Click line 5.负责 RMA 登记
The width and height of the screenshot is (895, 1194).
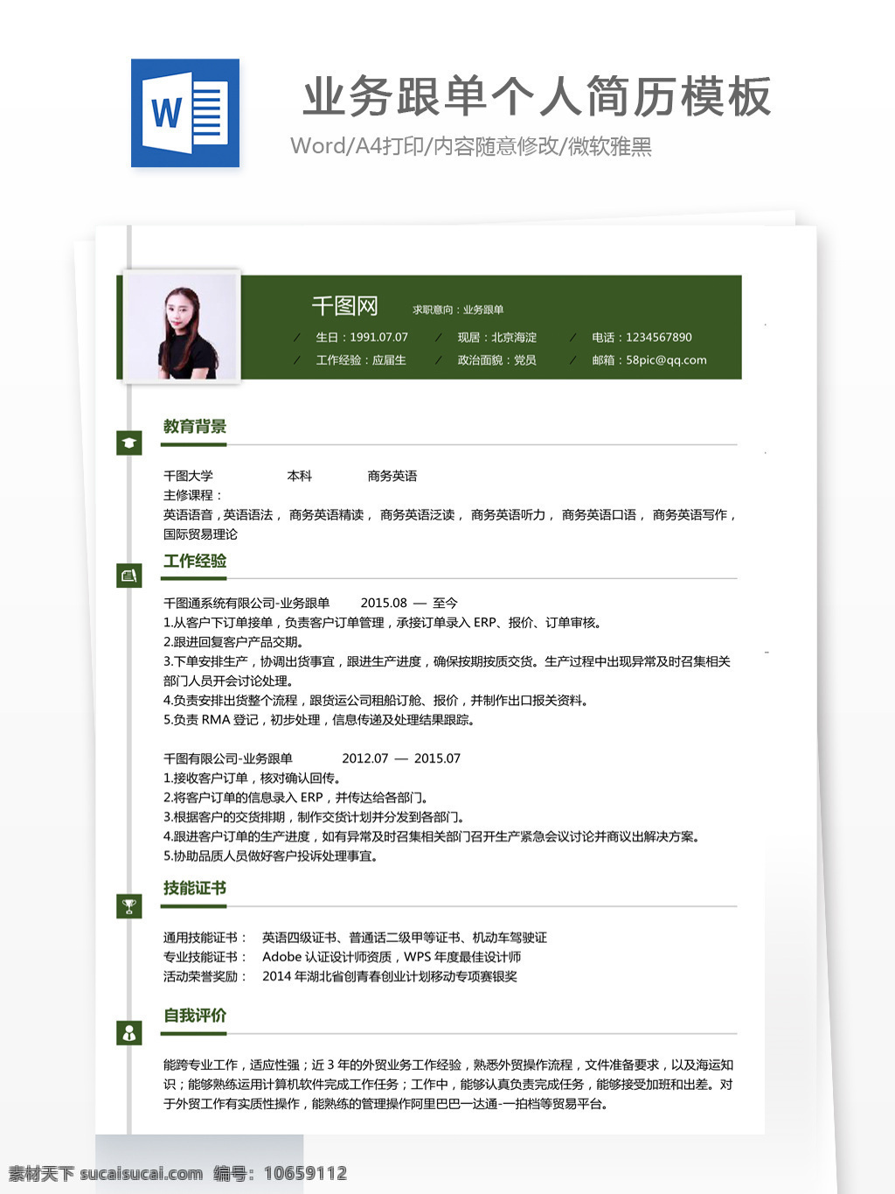click(x=320, y=720)
